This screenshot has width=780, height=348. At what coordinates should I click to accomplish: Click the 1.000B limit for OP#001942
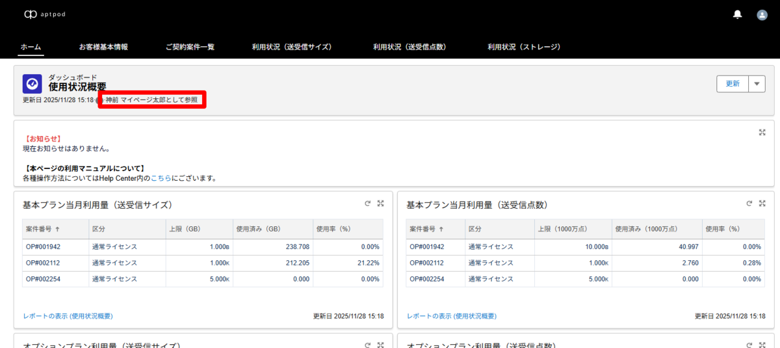pyautogui.click(x=219, y=247)
